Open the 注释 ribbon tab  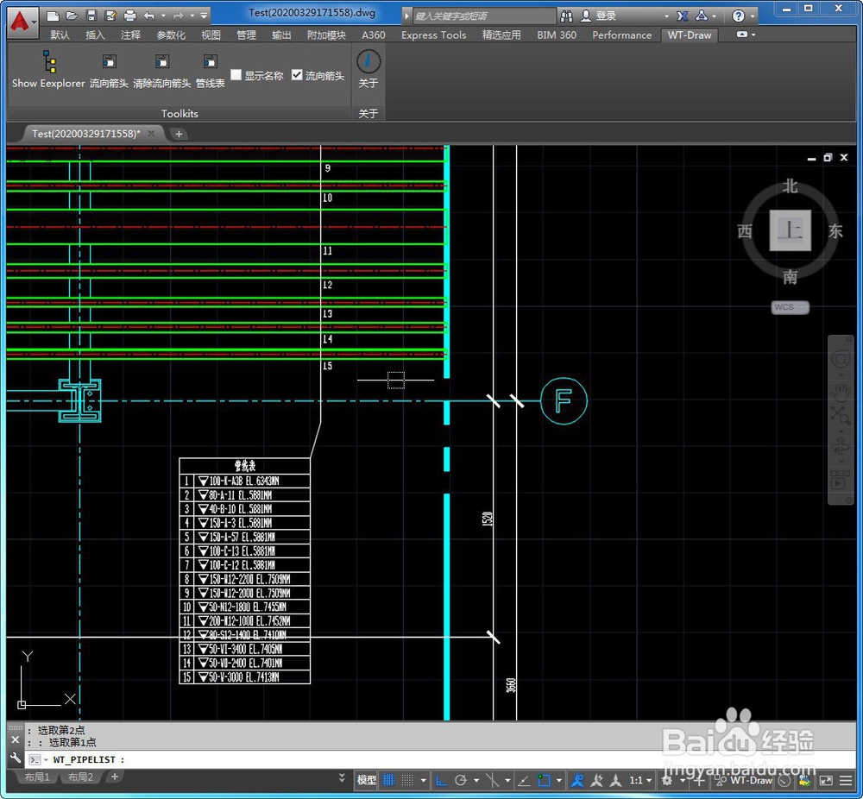[x=130, y=35]
